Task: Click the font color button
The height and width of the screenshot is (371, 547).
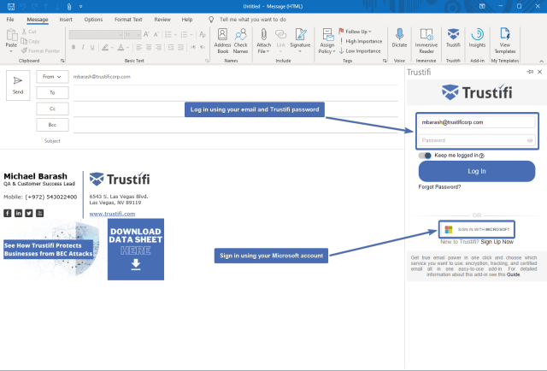Action: click(121, 47)
